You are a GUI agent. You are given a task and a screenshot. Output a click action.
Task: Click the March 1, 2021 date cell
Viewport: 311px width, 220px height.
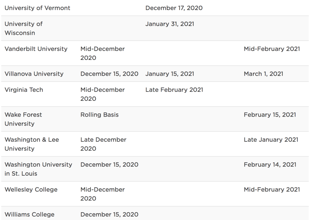[263, 74]
